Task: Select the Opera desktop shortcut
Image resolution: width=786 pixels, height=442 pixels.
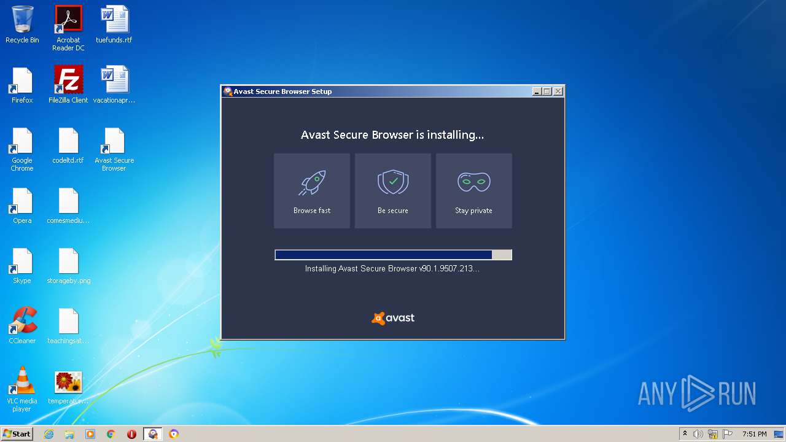Action: [22, 206]
